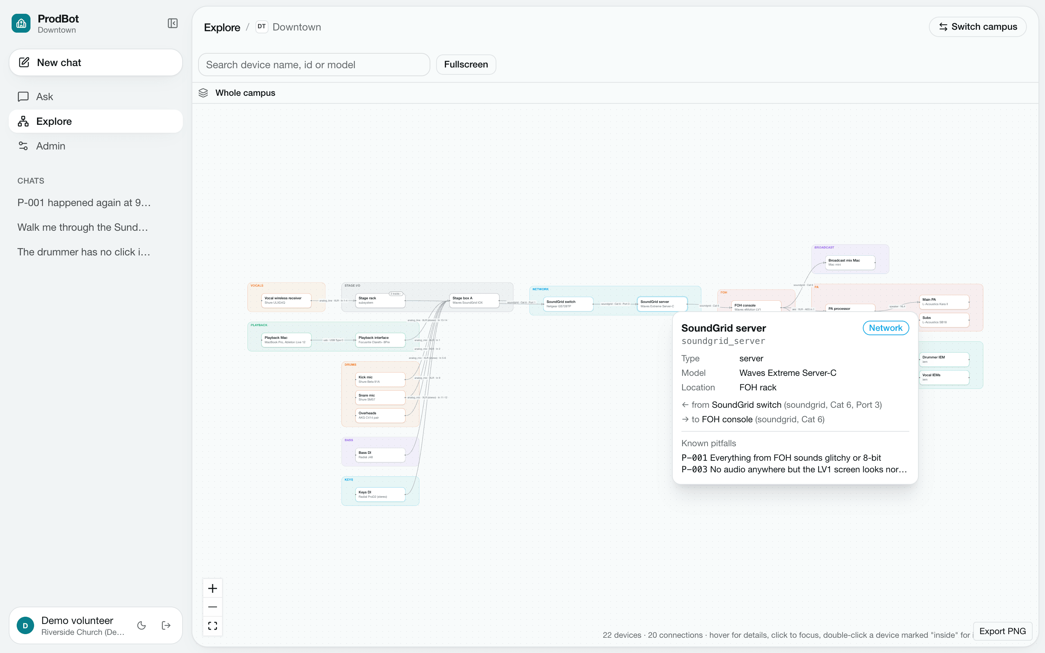Click the Switch campus button
1045x653 pixels.
pos(978,27)
